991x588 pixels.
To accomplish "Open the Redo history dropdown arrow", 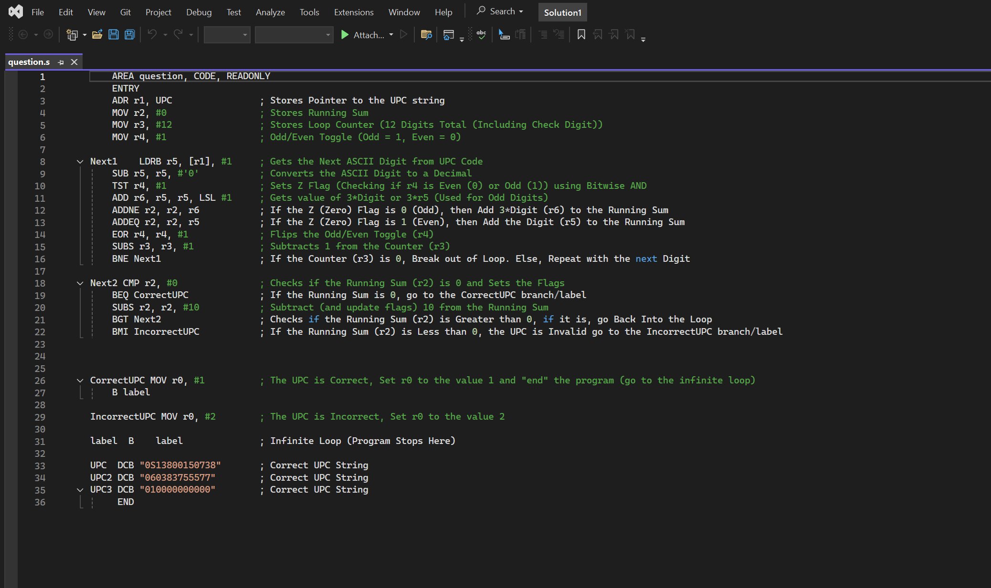I will pyautogui.click(x=191, y=35).
